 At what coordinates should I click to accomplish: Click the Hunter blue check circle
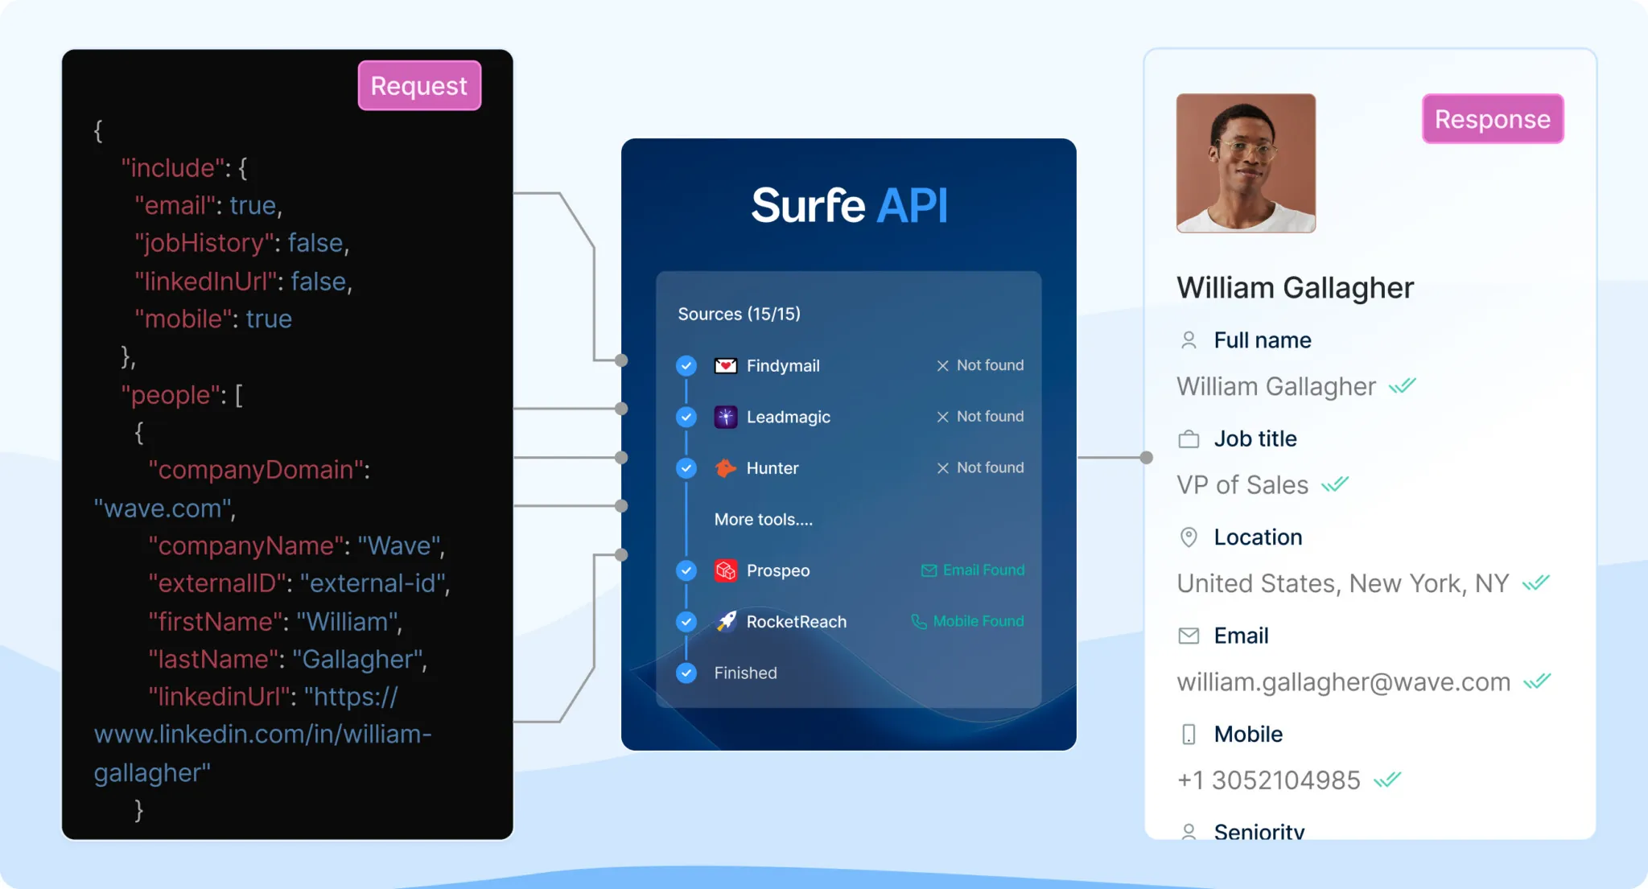(x=686, y=468)
